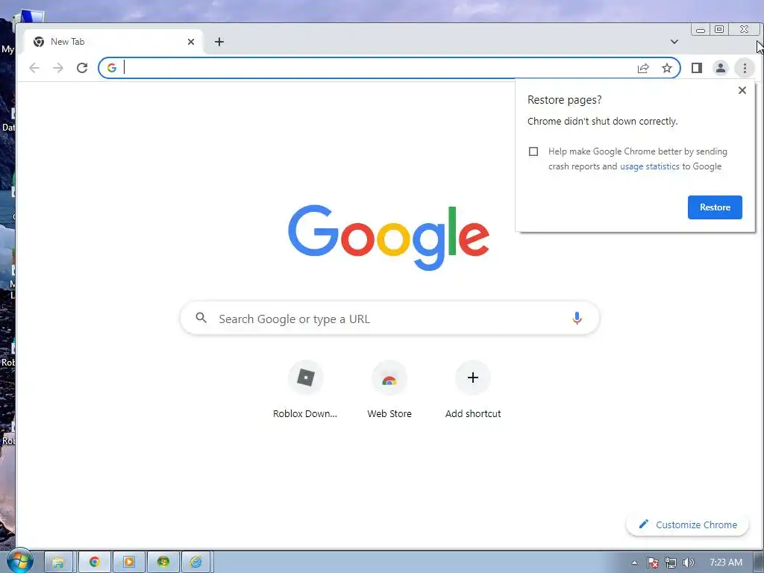Open the Action Center flag icon
This screenshot has height=573, width=764.
pyautogui.click(x=653, y=563)
